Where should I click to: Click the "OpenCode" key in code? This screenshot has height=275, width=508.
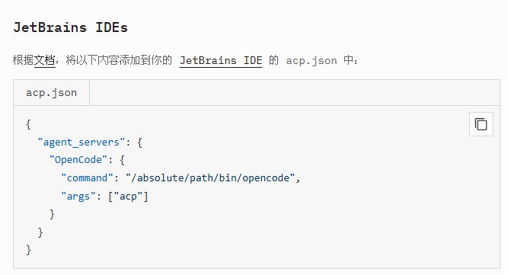pos(78,160)
